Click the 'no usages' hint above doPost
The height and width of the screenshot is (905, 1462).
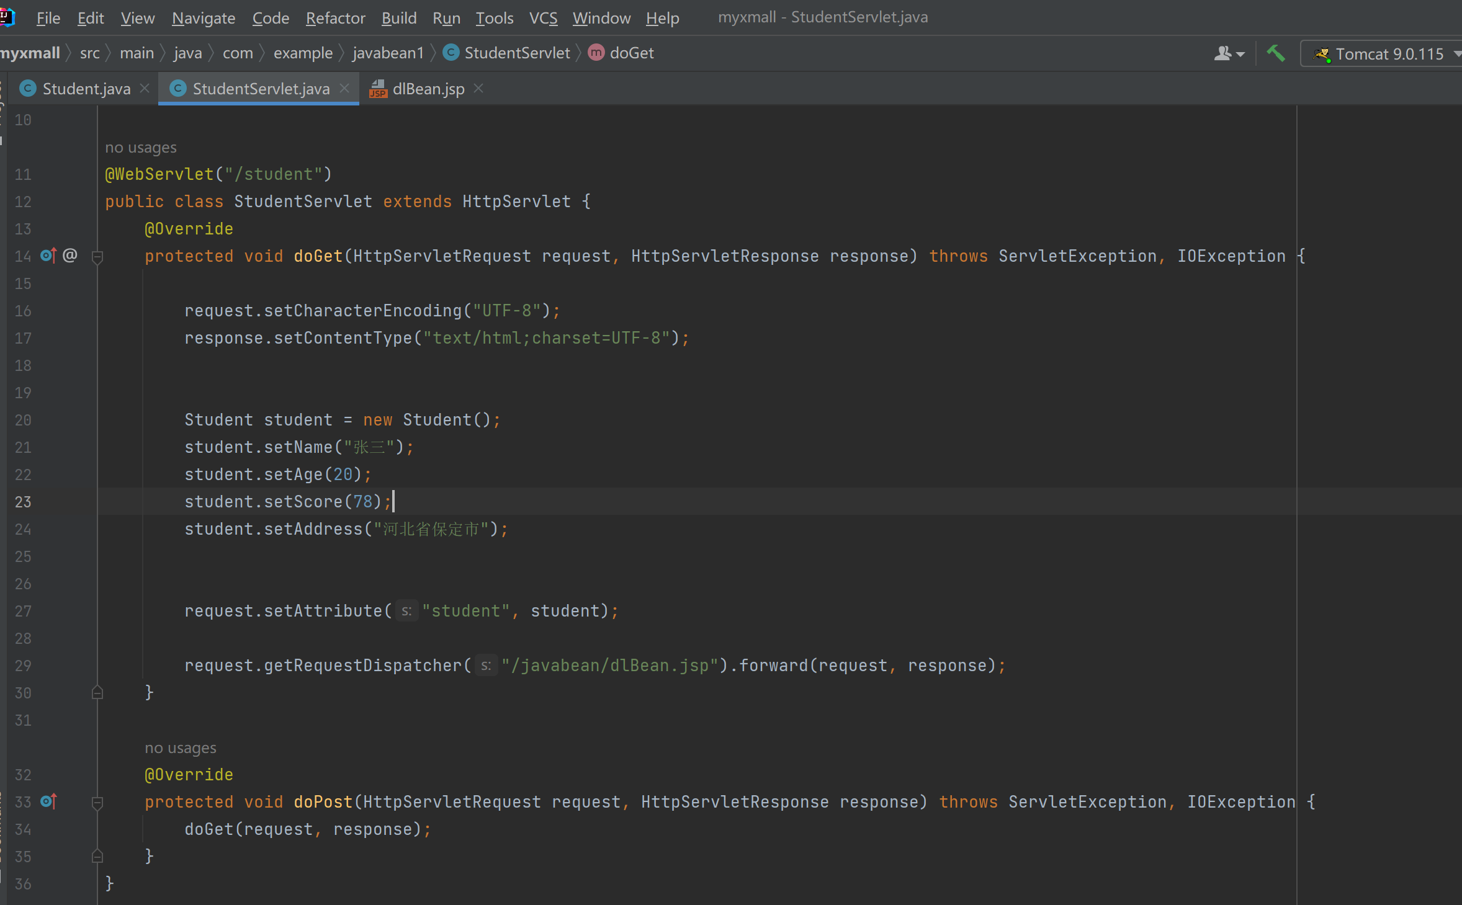(x=181, y=747)
